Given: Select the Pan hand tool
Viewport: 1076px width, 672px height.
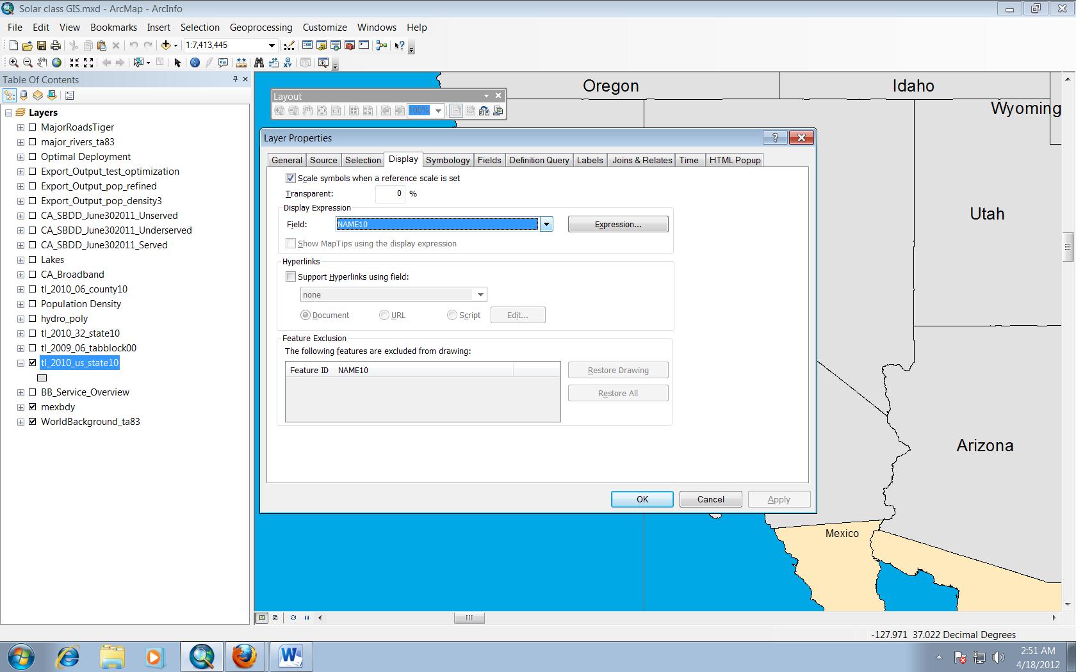Looking at the screenshot, I should click(x=42, y=63).
